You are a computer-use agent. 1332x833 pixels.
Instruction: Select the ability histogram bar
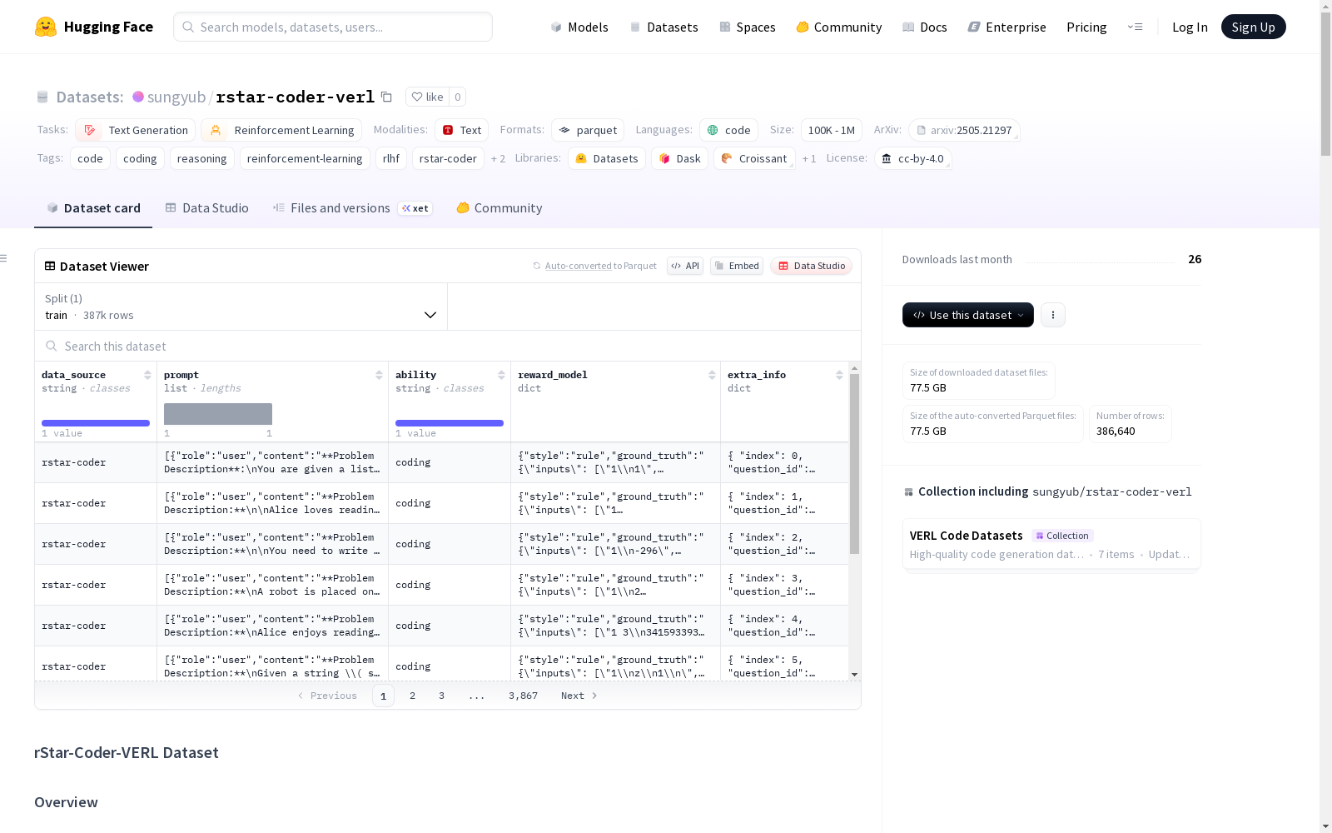(x=450, y=423)
